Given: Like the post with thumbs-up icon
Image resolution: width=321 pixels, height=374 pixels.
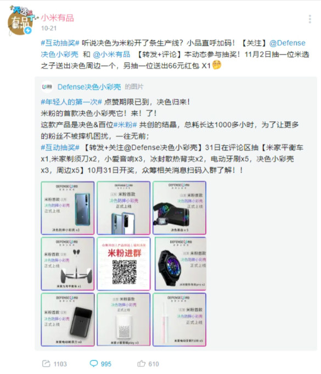Looking at the screenshot, I should 141,364.
